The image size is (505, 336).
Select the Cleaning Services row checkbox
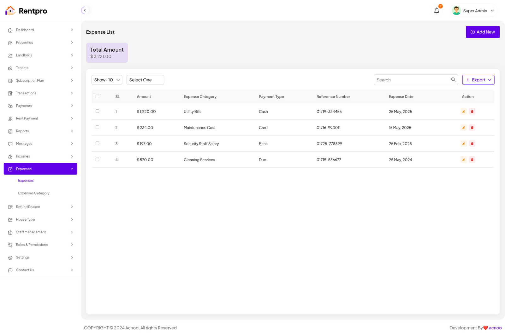pyautogui.click(x=97, y=159)
